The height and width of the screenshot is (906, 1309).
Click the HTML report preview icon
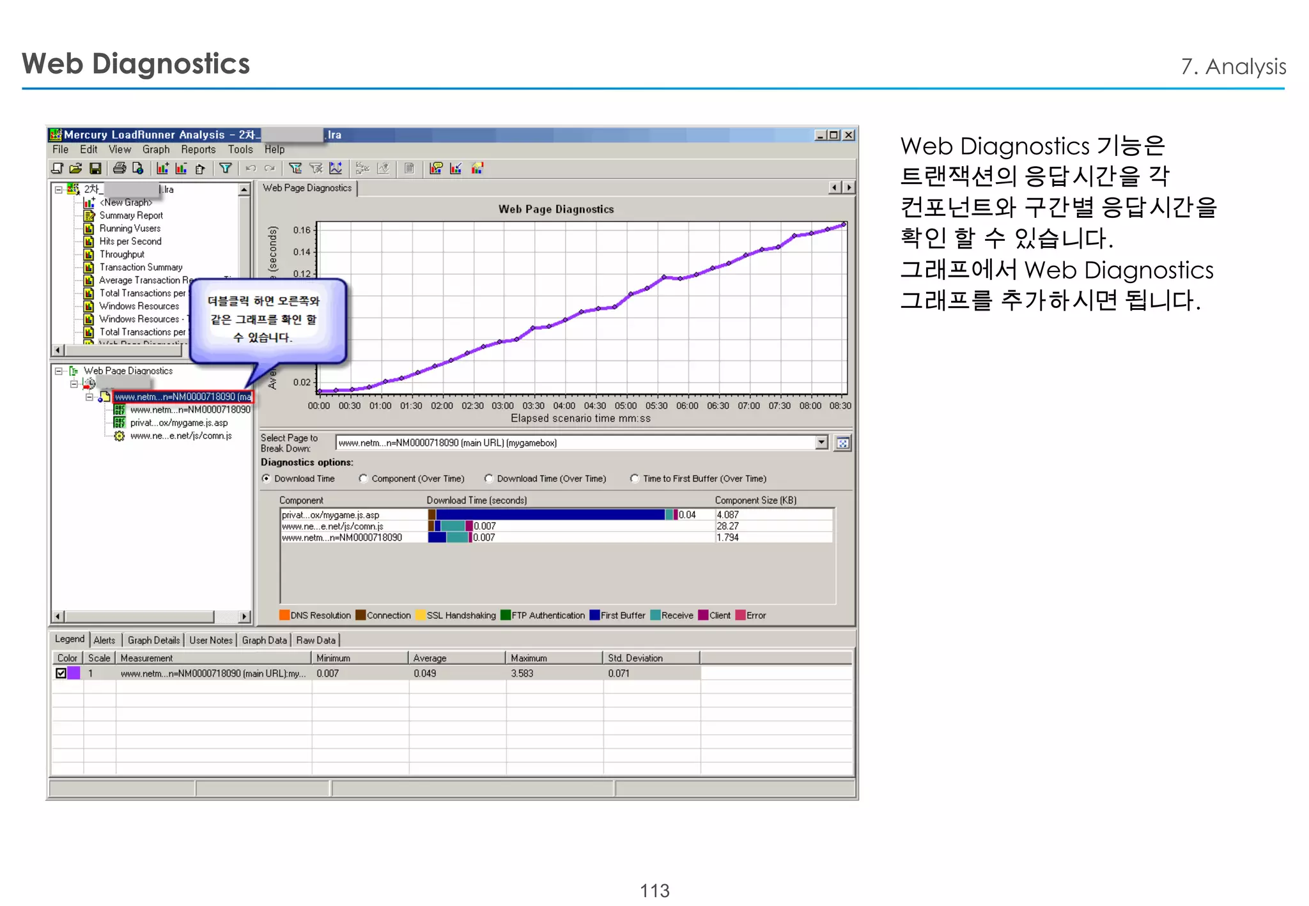point(138,168)
